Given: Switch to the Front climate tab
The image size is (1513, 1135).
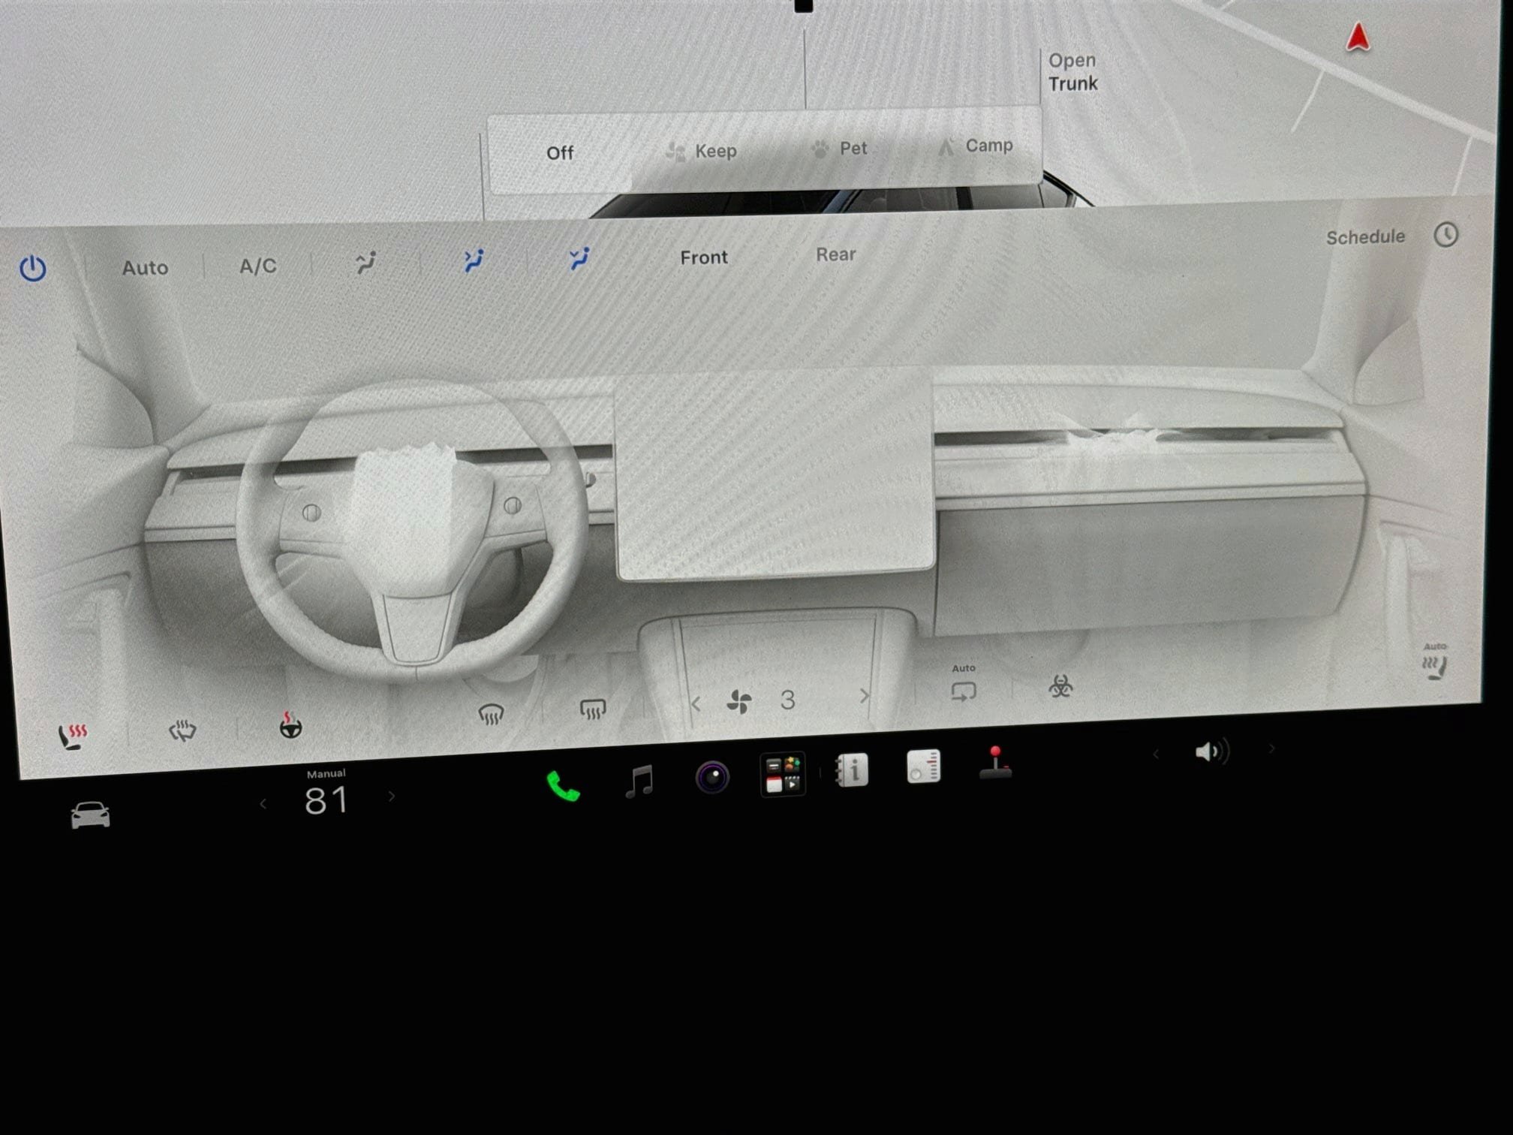Looking at the screenshot, I should [703, 257].
